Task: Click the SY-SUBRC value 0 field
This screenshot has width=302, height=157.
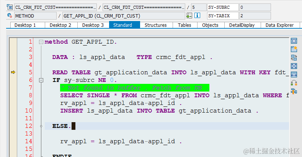Action: (255, 7)
